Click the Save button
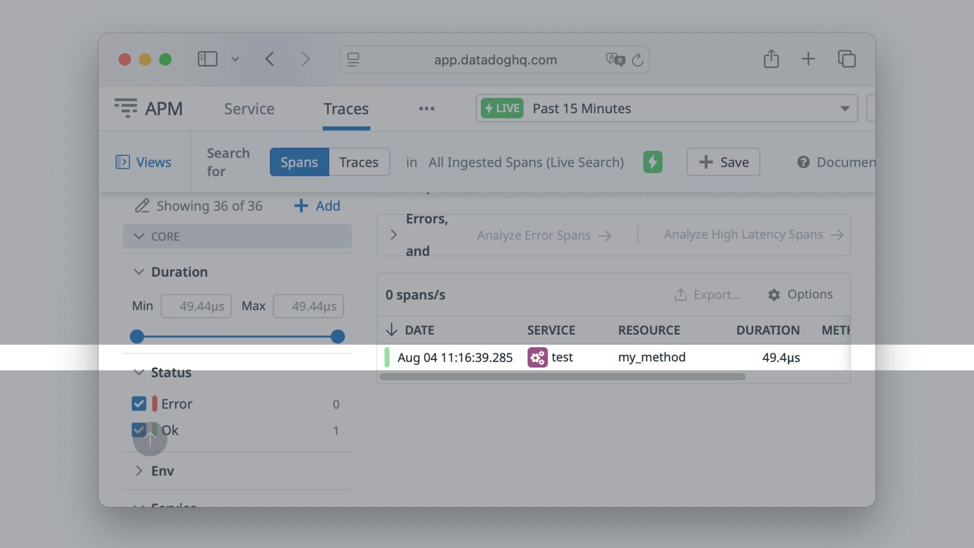The image size is (974, 548). coord(723,162)
